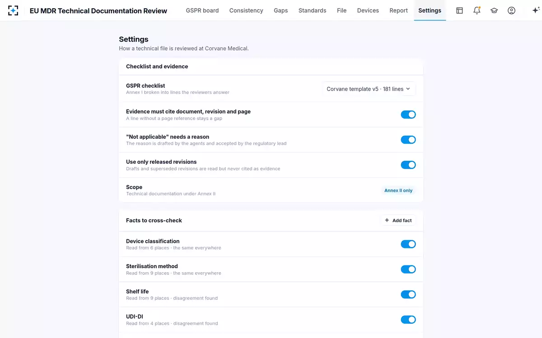Screen dimensions: 542x338
Task: Toggle Device classification cross-check
Action: click(x=408, y=244)
